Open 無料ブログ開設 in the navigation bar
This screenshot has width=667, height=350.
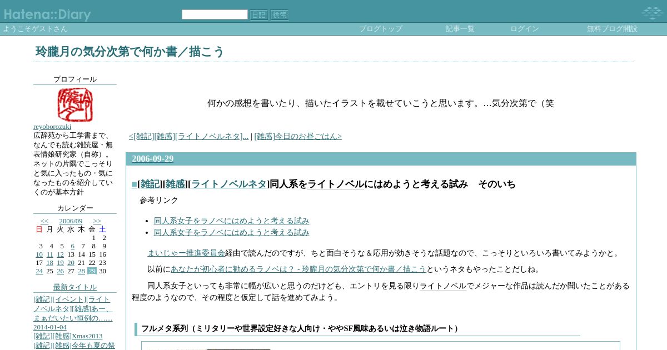pyautogui.click(x=612, y=29)
